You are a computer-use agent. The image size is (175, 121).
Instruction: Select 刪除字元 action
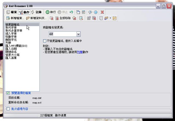pos(22,40)
